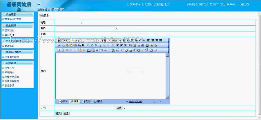Open 友情连接查询 in sidebar
The width and height of the screenshot is (261, 120).
[12, 81]
